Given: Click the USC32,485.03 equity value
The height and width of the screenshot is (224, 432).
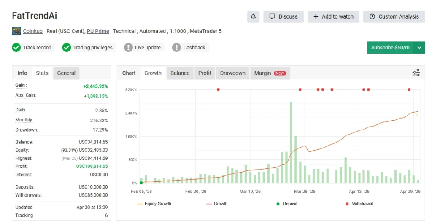Looking at the screenshot, I should pyautogui.click(x=93, y=150).
